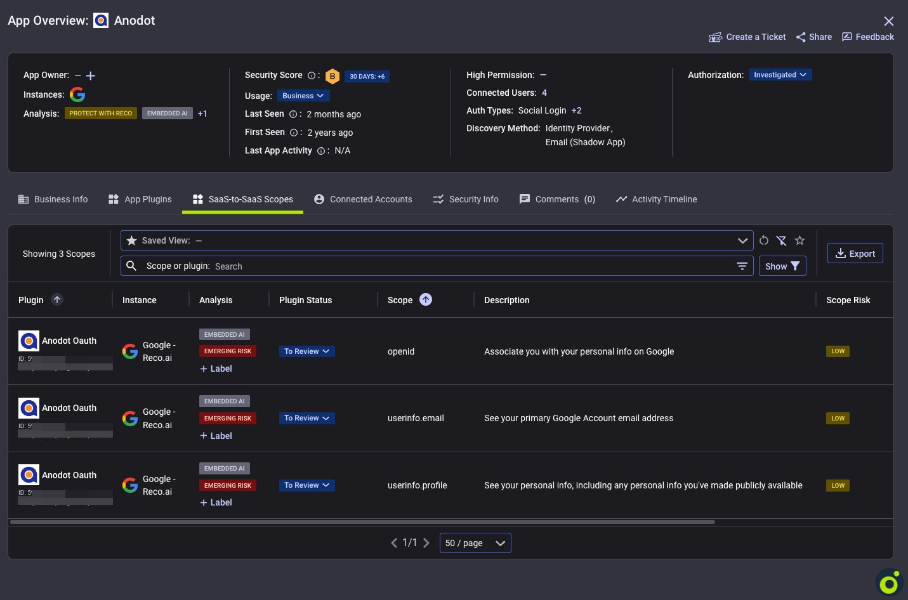Click the Show filter button
This screenshot has height=600, width=908.
782,266
